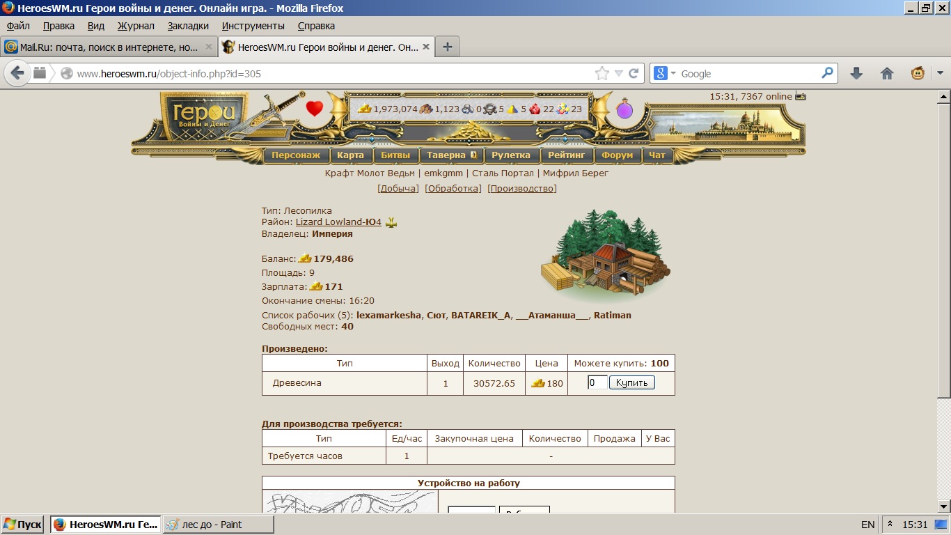The width and height of the screenshot is (951, 535).
Task: Run the search with the magnifier icon
Action: coord(827,73)
